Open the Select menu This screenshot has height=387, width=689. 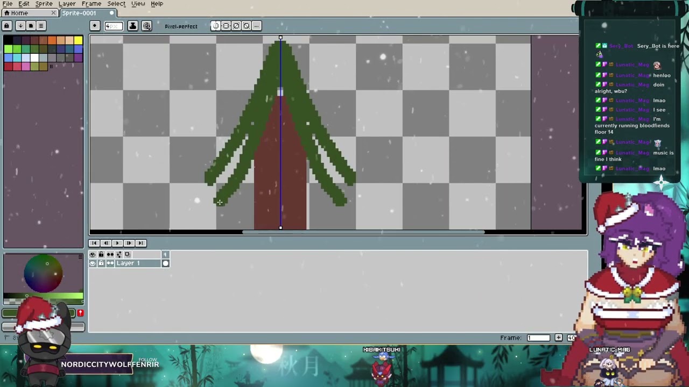(116, 4)
